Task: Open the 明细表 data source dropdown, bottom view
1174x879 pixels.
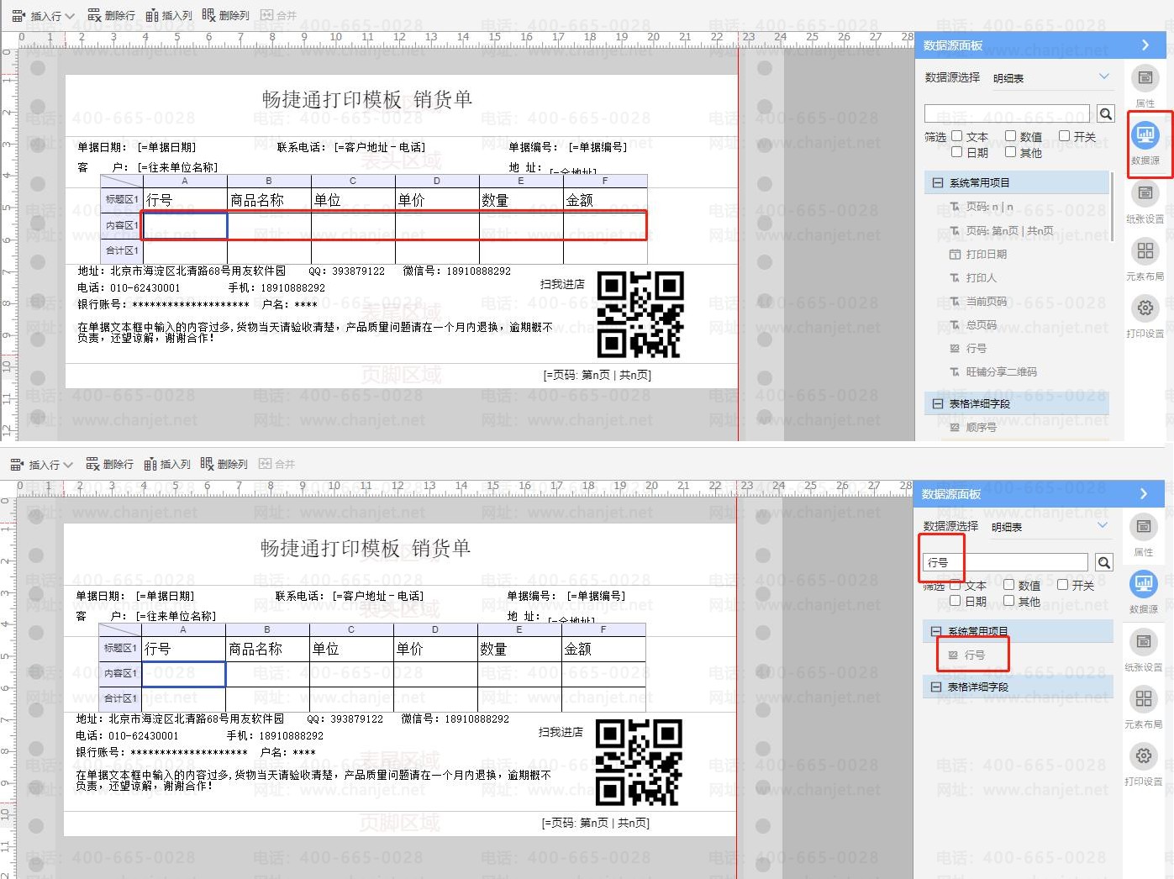Action: 1102,526
